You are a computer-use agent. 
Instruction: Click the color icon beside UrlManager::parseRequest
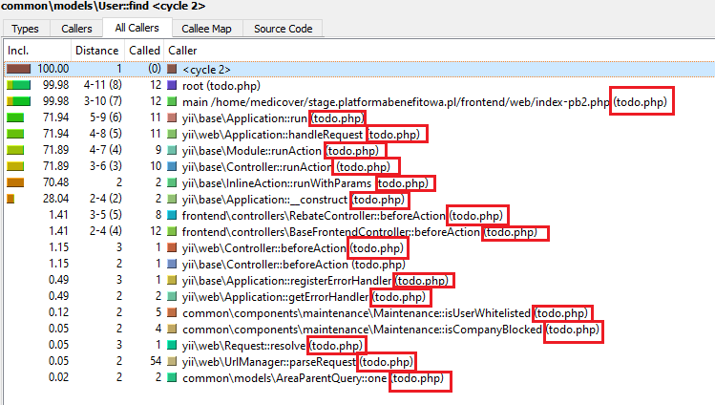coord(172,362)
